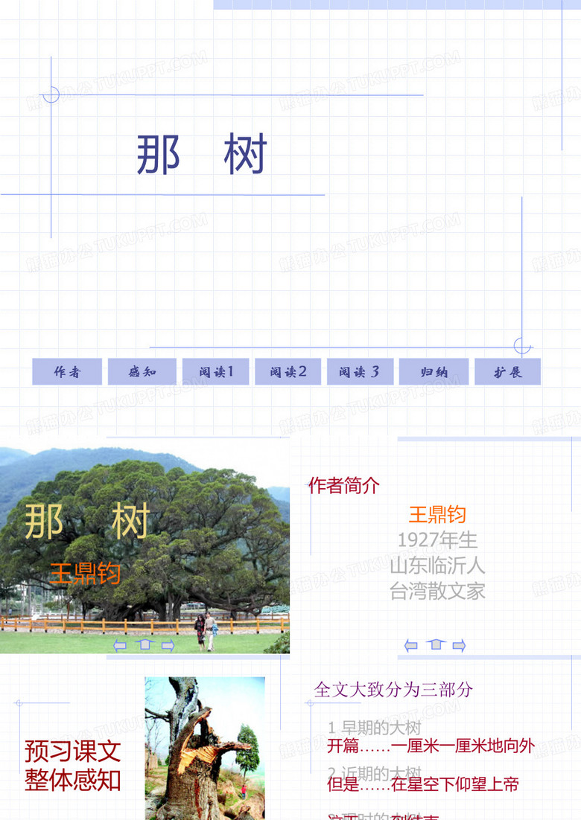Click the left arrow on 作者简介 slide
581x820 pixels.
(411, 645)
